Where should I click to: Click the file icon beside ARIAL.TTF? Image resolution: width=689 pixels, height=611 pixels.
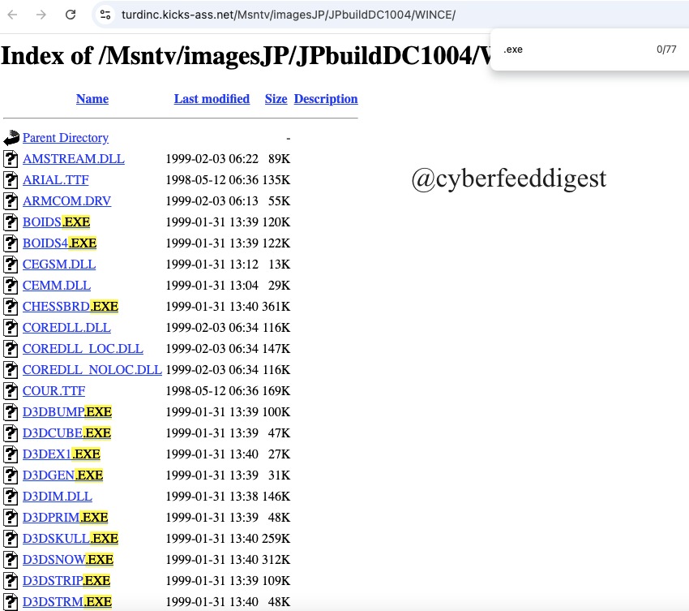pos(11,180)
